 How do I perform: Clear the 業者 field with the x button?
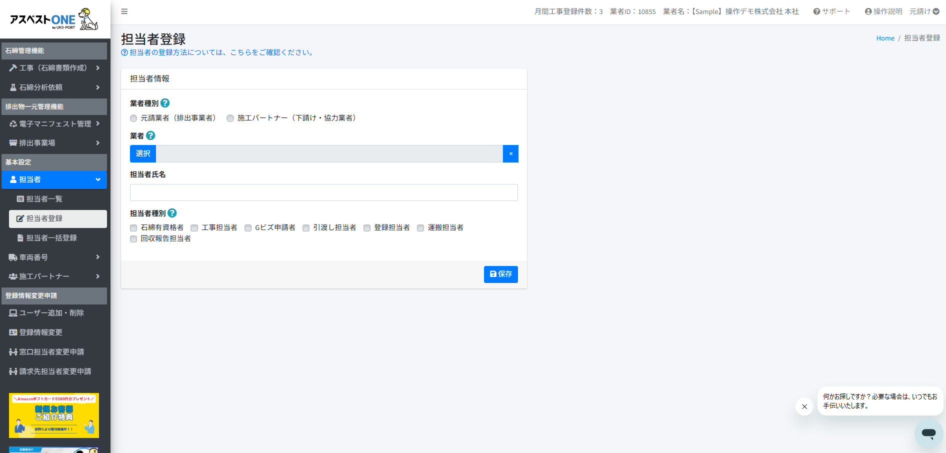(510, 154)
